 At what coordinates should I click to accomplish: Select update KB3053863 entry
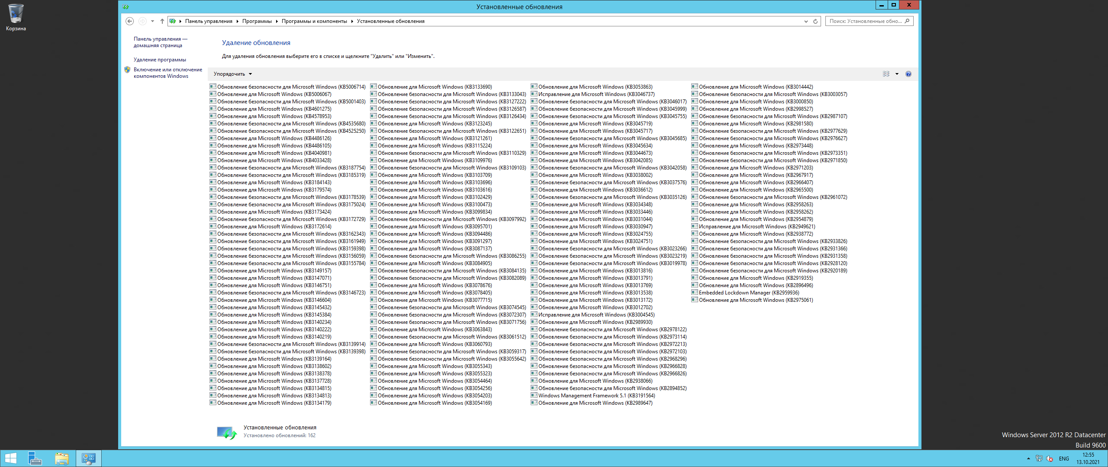(x=592, y=87)
